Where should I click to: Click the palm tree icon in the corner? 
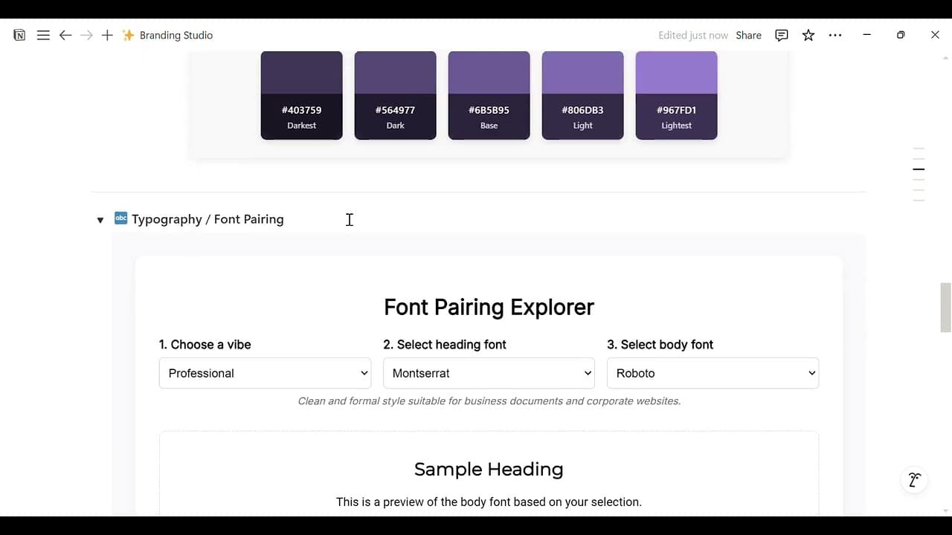(x=913, y=480)
